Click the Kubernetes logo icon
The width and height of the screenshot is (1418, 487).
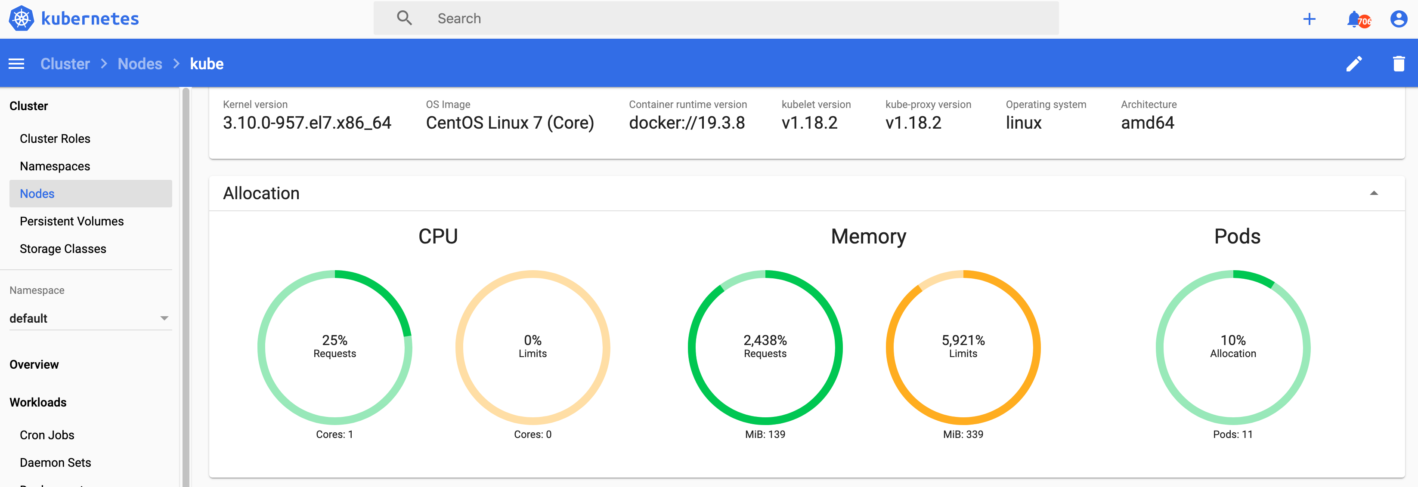tap(22, 18)
